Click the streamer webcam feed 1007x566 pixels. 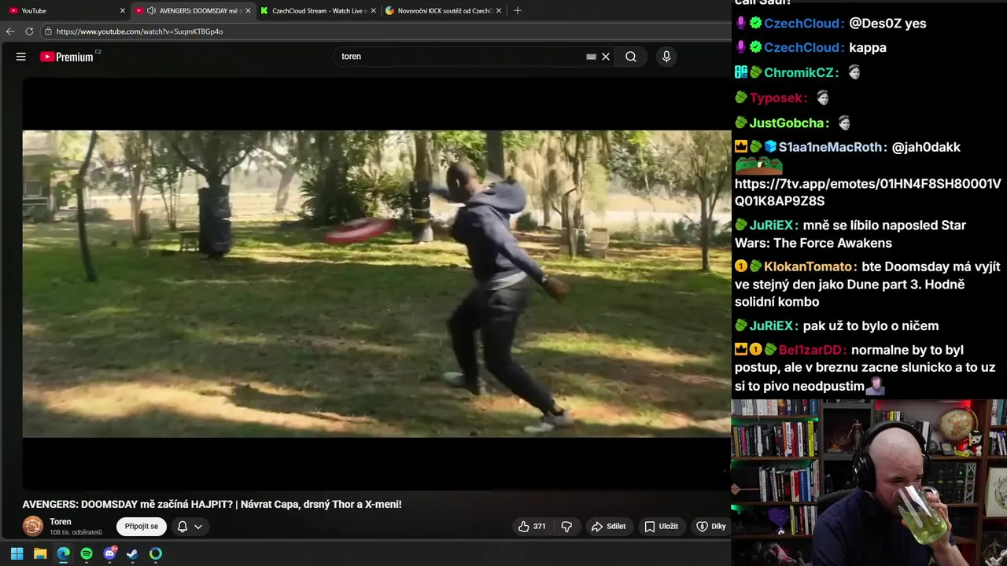[869, 483]
